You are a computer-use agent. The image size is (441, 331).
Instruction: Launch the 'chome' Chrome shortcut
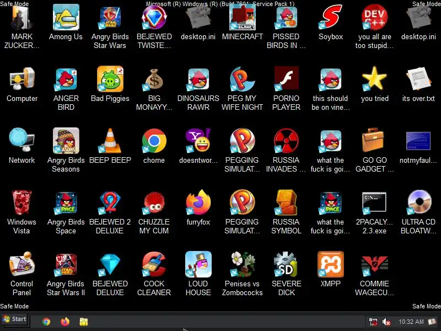pyautogui.click(x=154, y=141)
